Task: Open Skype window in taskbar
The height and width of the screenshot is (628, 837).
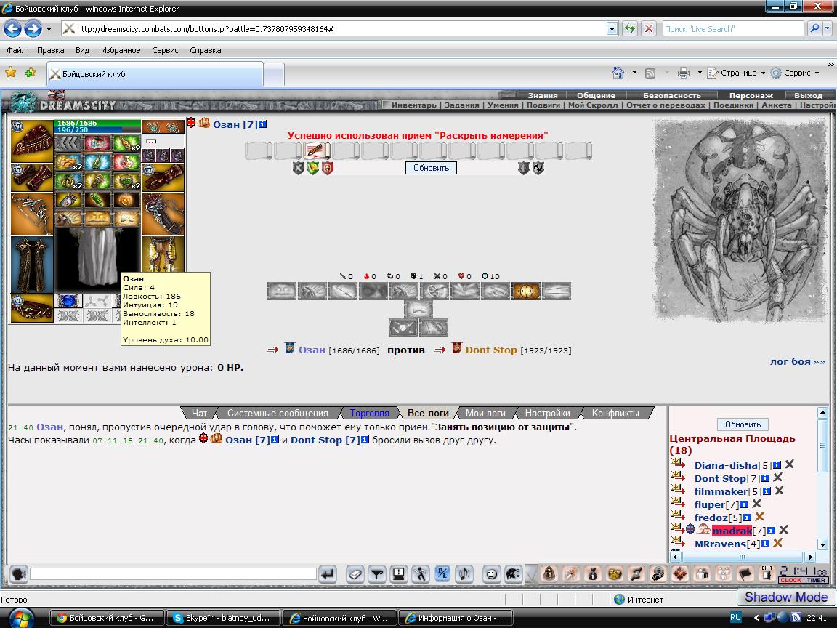Action: [223, 618]
